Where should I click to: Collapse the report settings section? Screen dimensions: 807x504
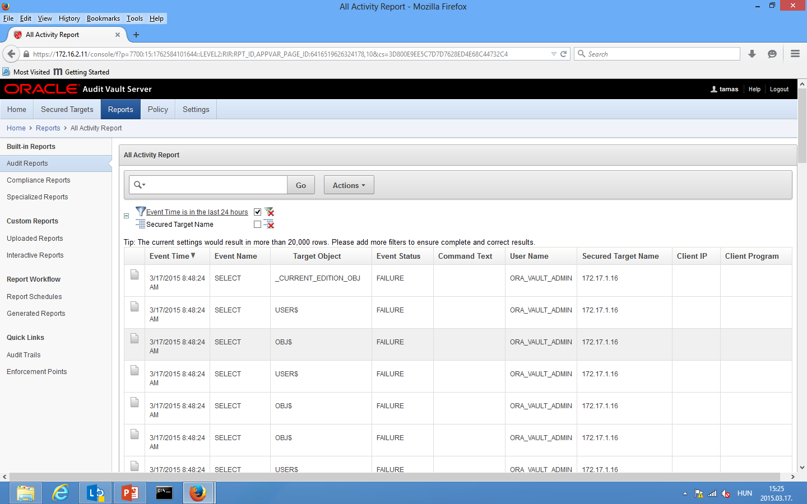[x=127, y=216]
